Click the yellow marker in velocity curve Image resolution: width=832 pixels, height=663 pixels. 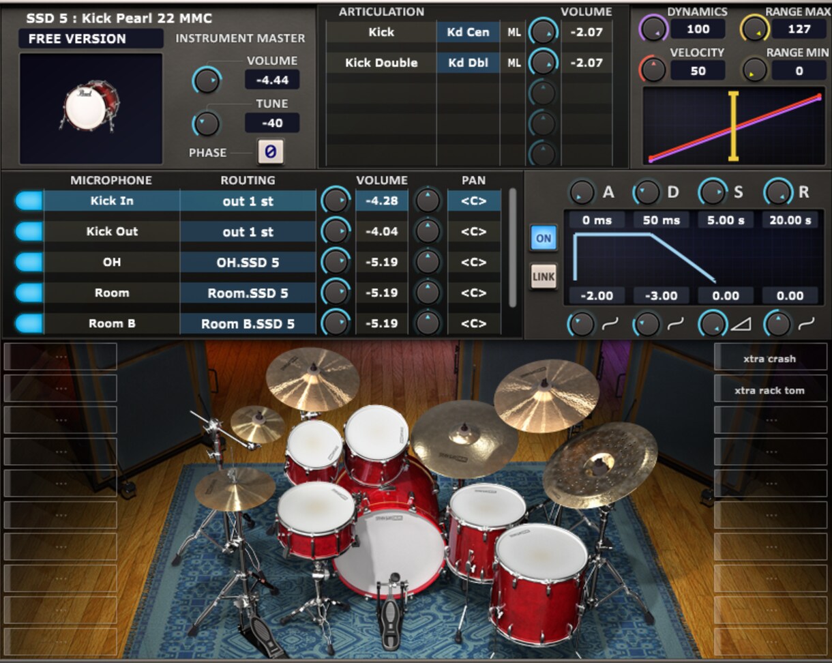tap(734, 126)
